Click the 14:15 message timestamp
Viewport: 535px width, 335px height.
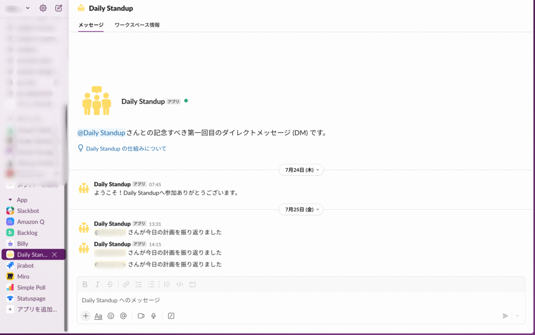155,244
